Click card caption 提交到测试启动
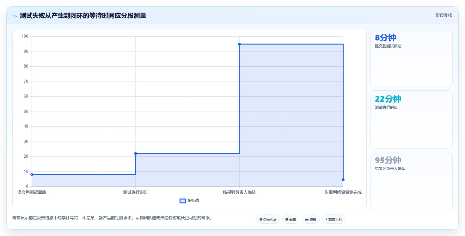The height and width of the screenshot is (236, 465). pyautogui.click(x=388, y=46)
